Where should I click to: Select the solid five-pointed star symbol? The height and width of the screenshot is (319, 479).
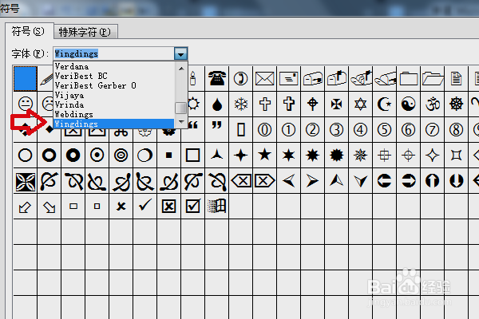pyautogui.click(x=264, y=155)
